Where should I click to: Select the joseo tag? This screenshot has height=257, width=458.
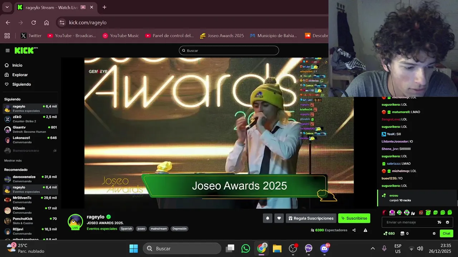(141, 228)
